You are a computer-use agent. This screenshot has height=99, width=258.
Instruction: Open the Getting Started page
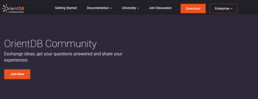(x=66, y=8)
